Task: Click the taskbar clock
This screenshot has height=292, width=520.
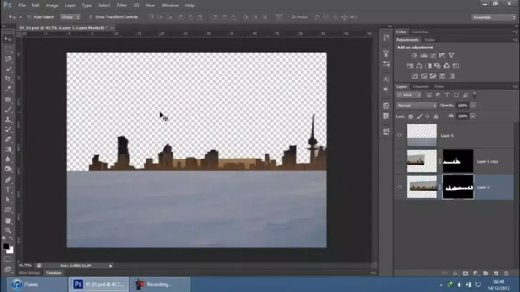Action: (499, 285)
